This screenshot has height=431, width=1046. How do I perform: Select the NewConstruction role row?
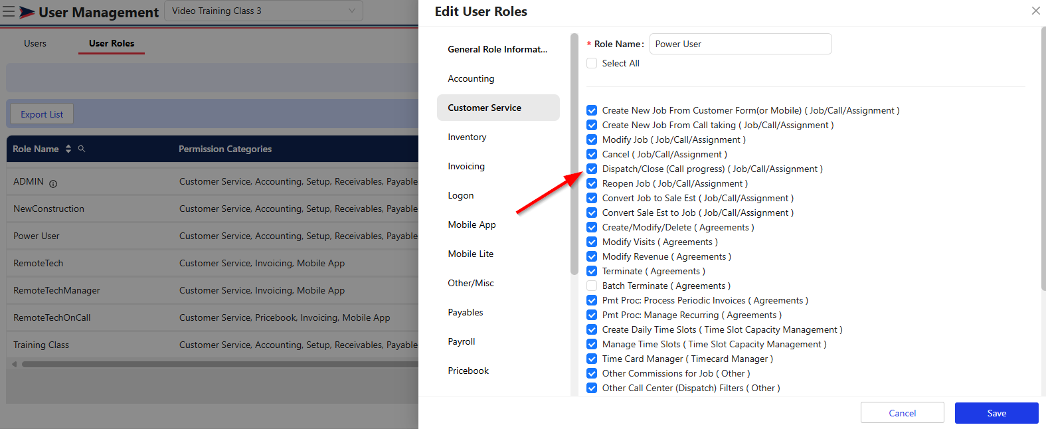coord(213,209)
